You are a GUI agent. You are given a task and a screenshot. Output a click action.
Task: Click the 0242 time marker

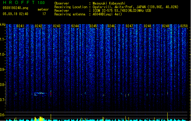(x=39, y=26)
